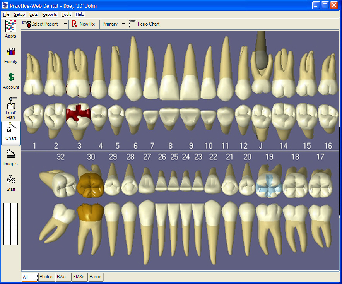The width and height of the screenshot is (342, 284).
Task: Select upper tooth 6 canine root view
Action: pyautogui.click(x=134, y=68)
